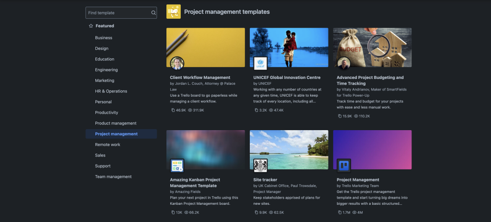Click copy icon beside 13K

click(x=173, y=212)
